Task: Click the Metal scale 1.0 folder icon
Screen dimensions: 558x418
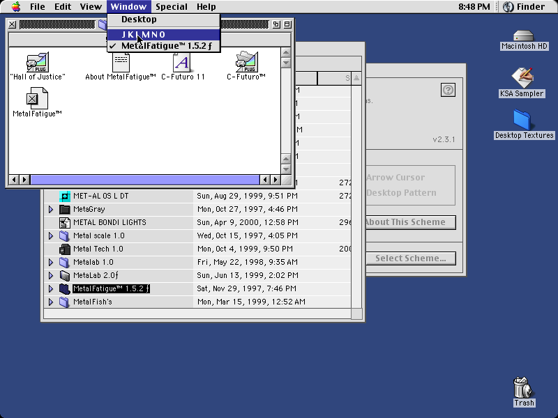Action: click(64, 235)
